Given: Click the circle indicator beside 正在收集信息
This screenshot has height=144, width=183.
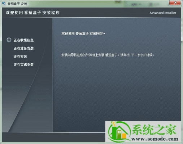Looking at the screenshot, I should [9, 40].
